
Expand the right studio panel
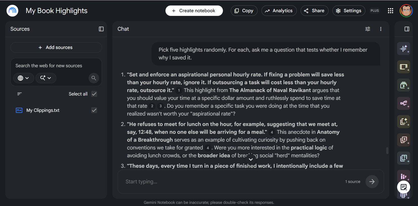[x=407, y=29]
